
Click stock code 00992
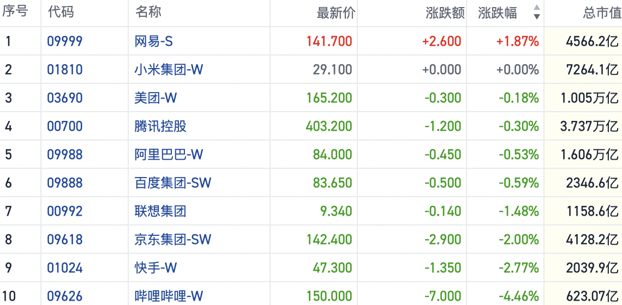click(x=65, y=211)
